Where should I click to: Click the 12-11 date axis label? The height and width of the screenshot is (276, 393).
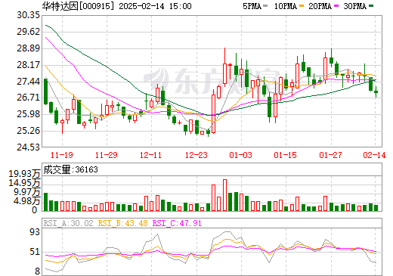point(150,155)
